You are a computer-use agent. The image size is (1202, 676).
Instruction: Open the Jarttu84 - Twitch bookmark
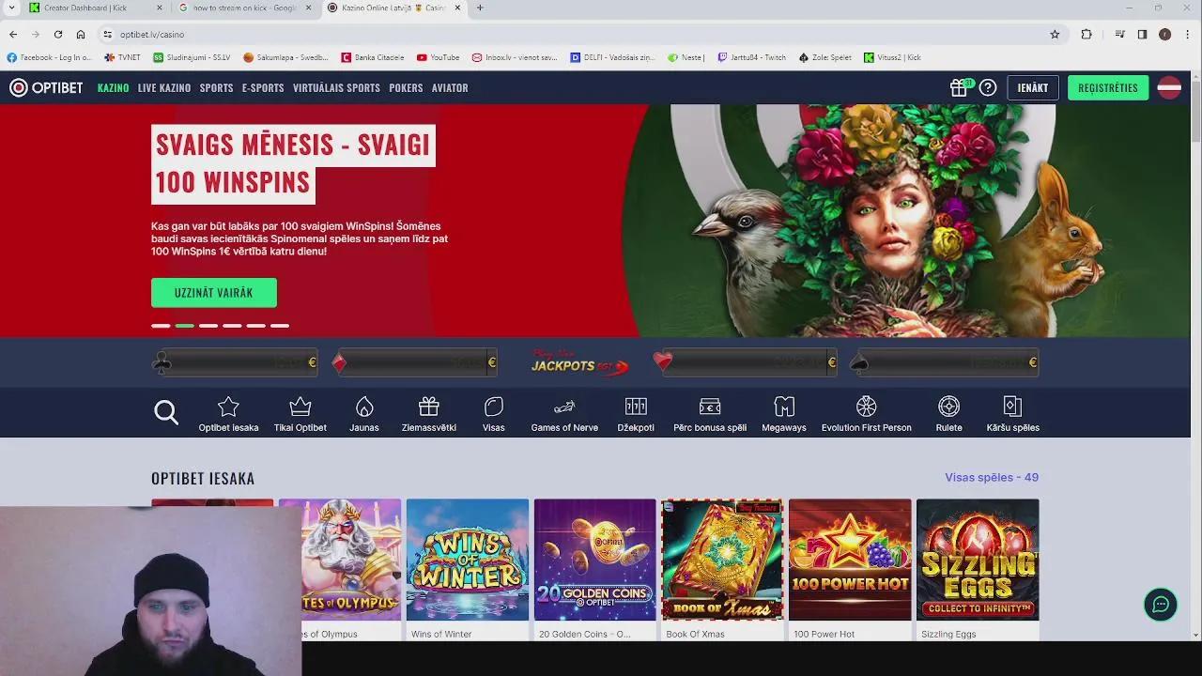(751, 57)
